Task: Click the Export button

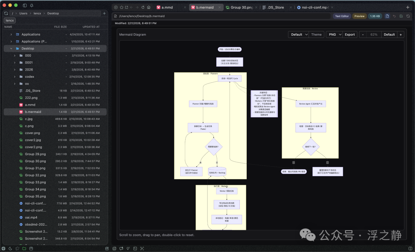Action: pos(350,34)
